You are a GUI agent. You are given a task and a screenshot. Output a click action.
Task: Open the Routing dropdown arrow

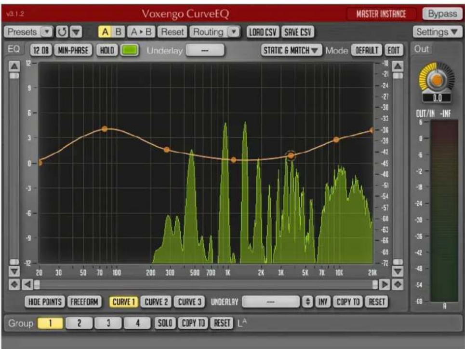coord(234,32)
